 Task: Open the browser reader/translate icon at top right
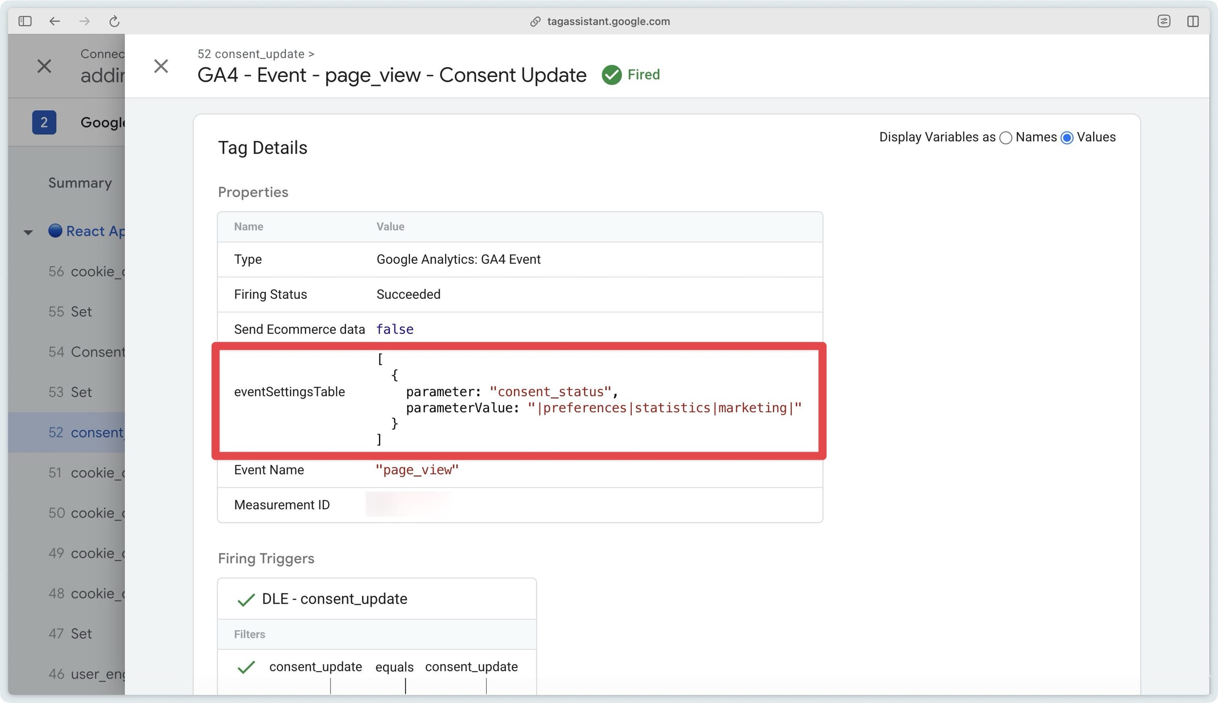1164,21
